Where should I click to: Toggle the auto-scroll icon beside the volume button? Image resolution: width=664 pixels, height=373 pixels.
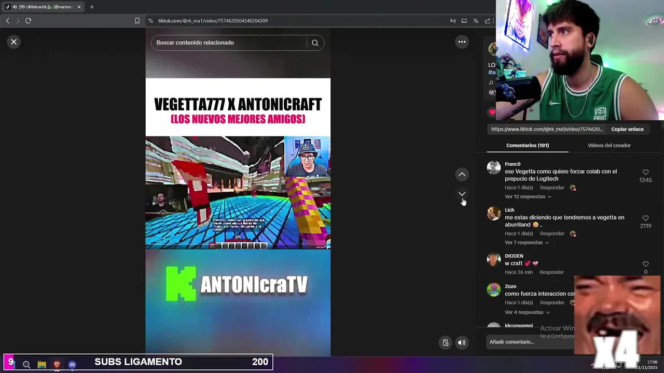445,342
